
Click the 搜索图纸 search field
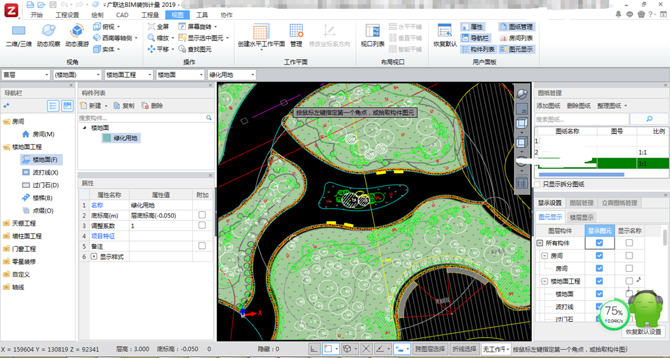click(582, 119)
